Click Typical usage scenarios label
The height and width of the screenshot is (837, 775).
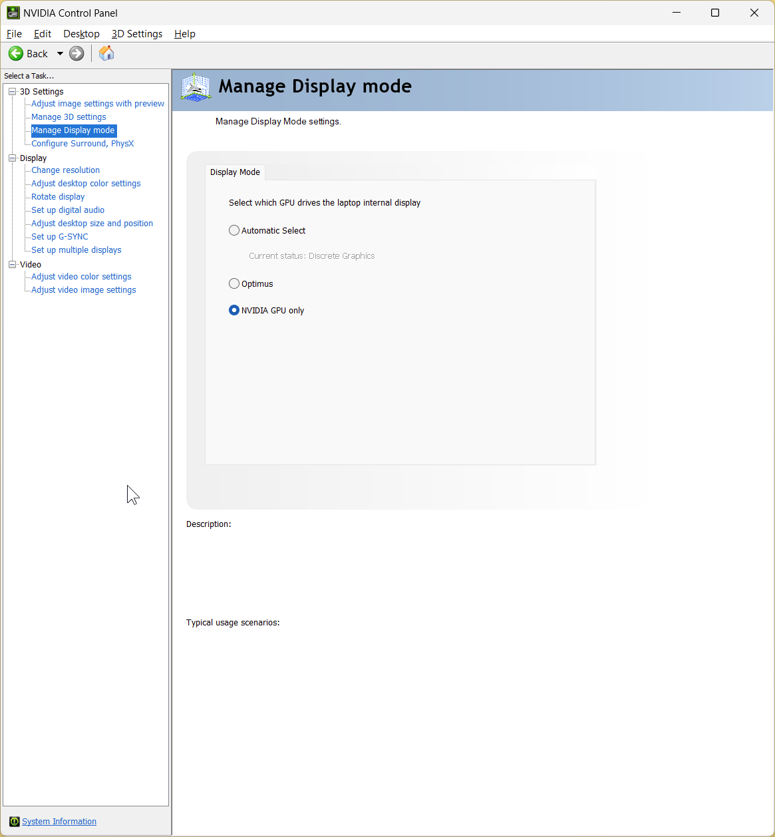[x=233, y=623]
